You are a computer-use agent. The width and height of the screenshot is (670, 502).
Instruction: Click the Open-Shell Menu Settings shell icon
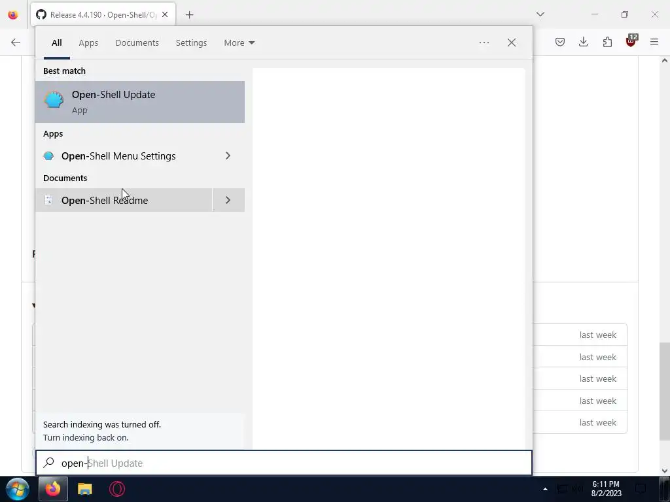click(48, 156)
